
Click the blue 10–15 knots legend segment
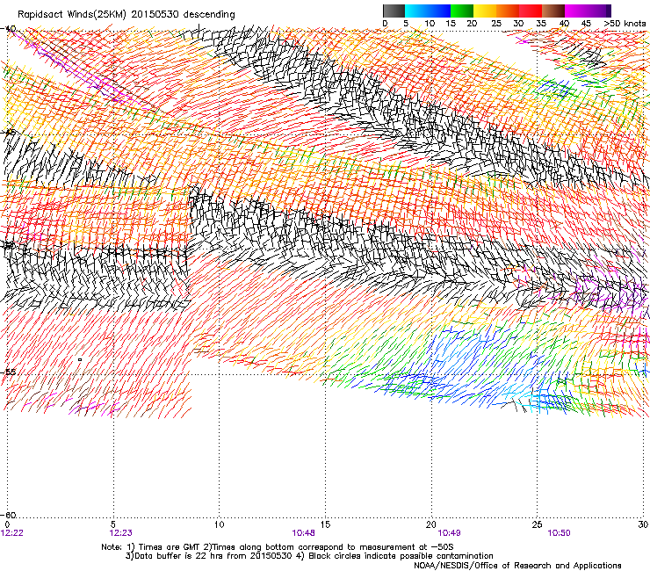pyautogui.click(x=439, y=11)
